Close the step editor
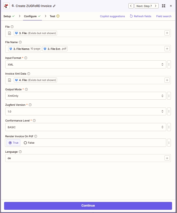 tap(171, 6)
